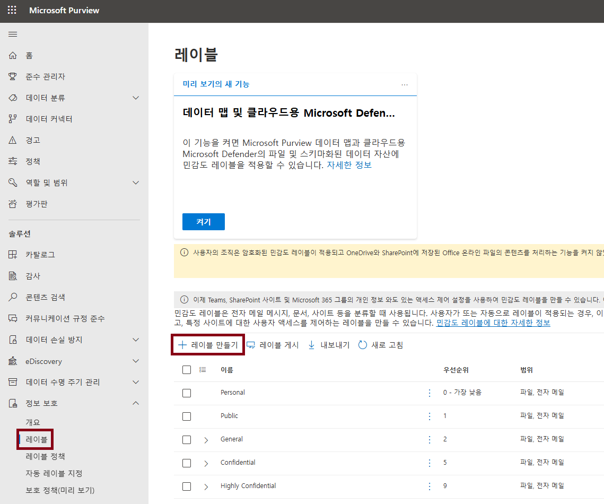Viewport: 604px width, 504px height.
Task: Expand the General label sublabels
Action: pos(206,440)
